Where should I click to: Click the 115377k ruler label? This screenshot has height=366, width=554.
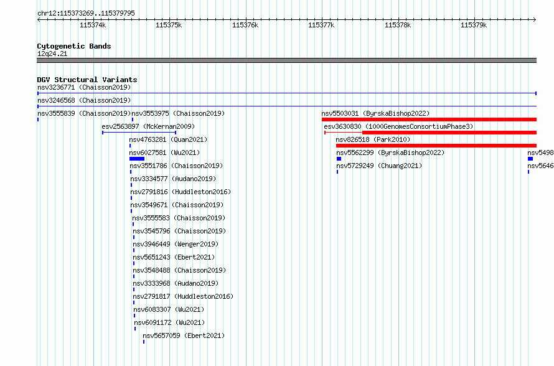[322, 25]
